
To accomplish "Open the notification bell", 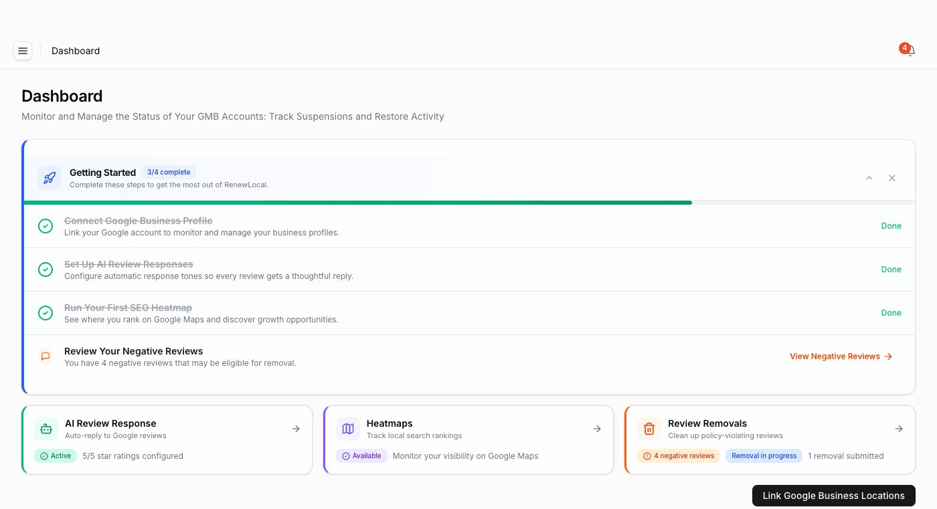I will [909, 50].
